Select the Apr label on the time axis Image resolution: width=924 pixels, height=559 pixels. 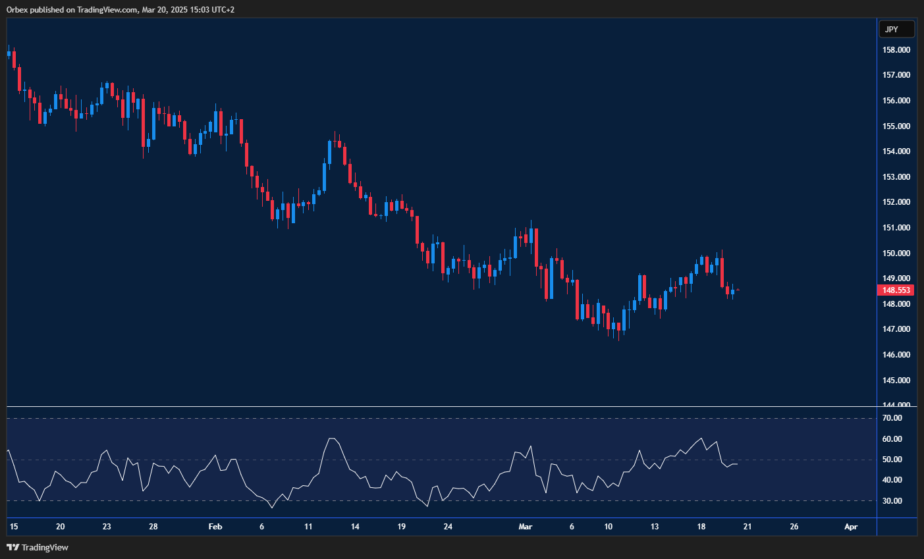click(851, 527)
